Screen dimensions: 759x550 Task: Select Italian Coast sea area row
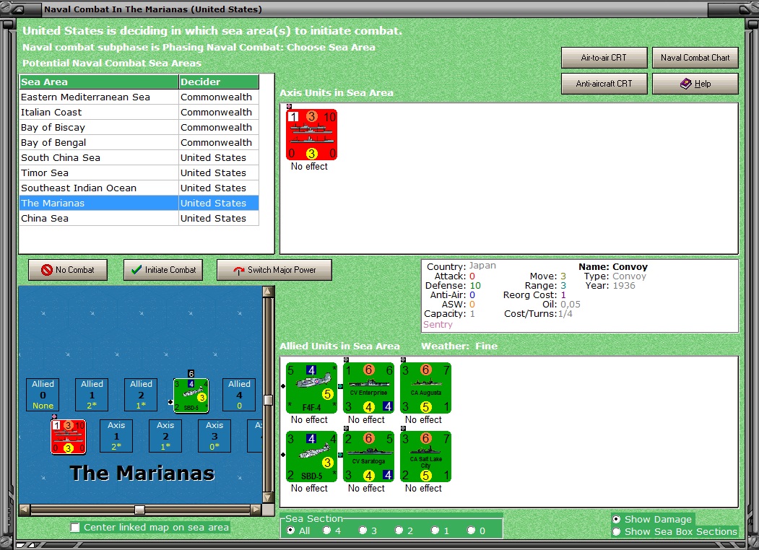point(139,112)
